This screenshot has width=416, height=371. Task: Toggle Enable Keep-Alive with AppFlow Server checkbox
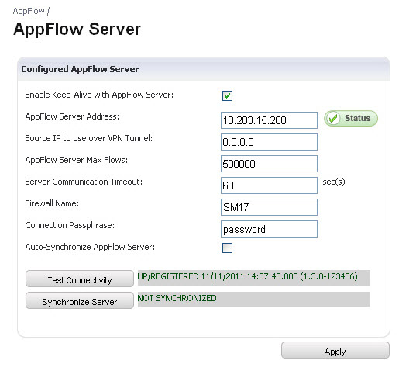(228, 96)
